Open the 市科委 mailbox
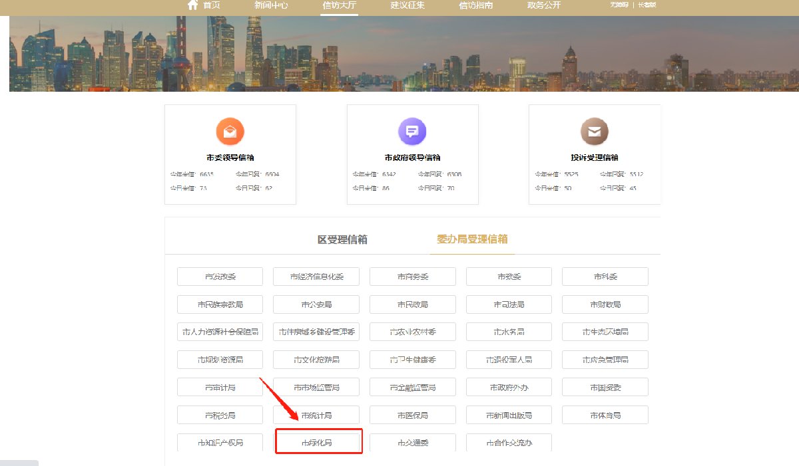The image size is (799, 466). point(605,277)
